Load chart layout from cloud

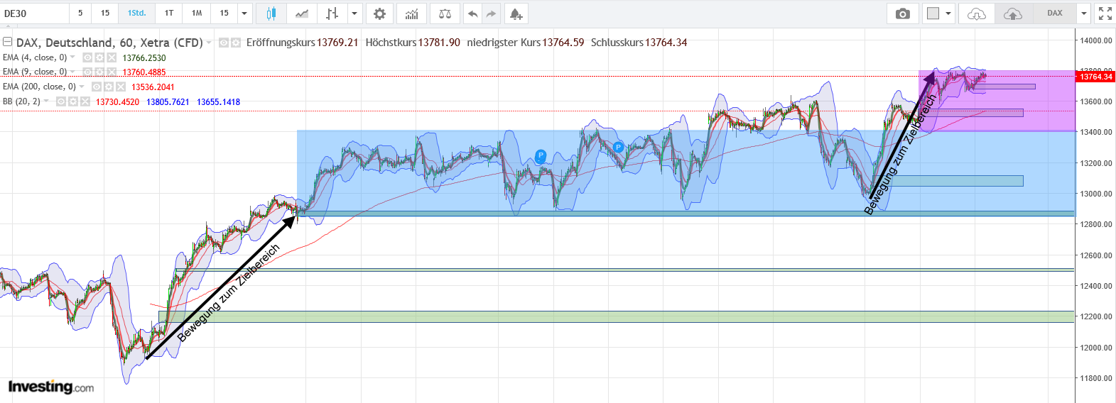click(977, 13)
